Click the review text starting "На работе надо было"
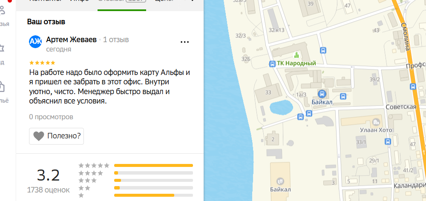 coord(109,87)
